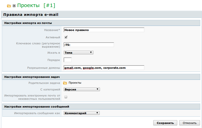Click the Разрешенные домены text field
Viewport: 202px width, 128px height.
point(104,68)
